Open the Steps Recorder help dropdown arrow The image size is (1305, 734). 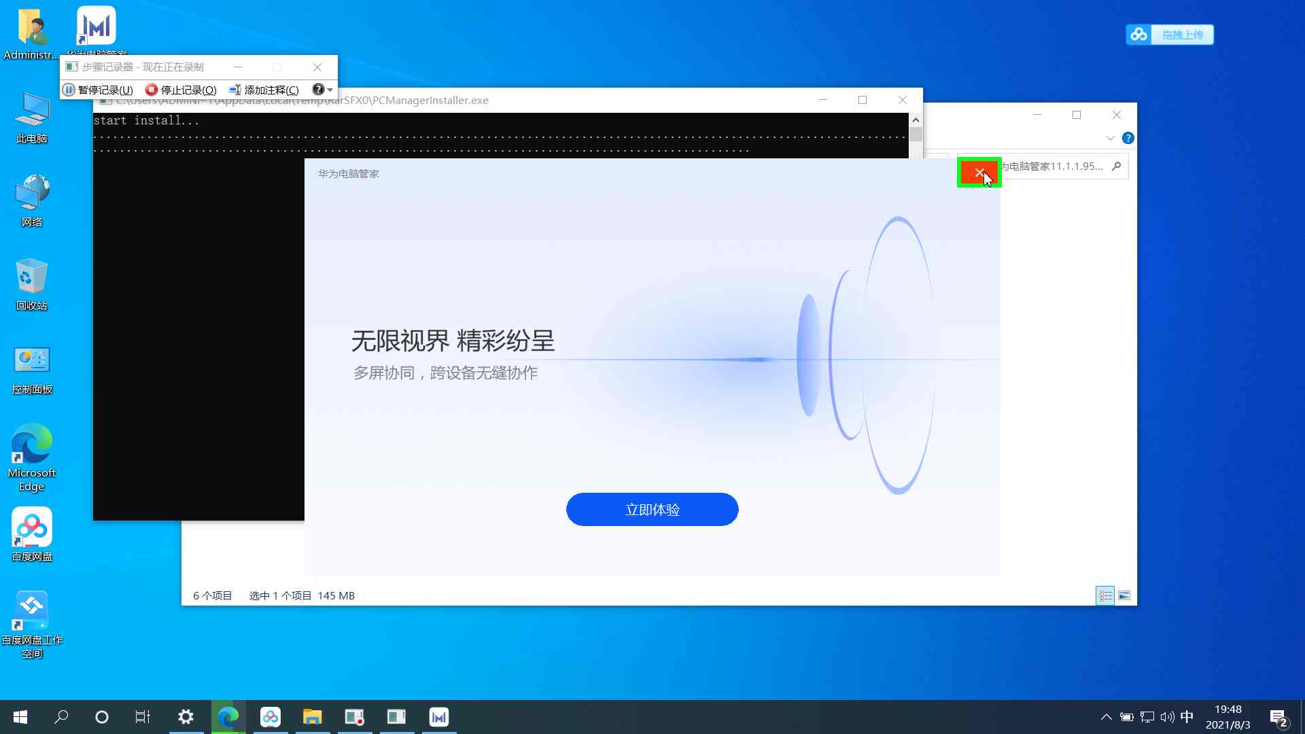pyautogui.click(x=329, y=89)
